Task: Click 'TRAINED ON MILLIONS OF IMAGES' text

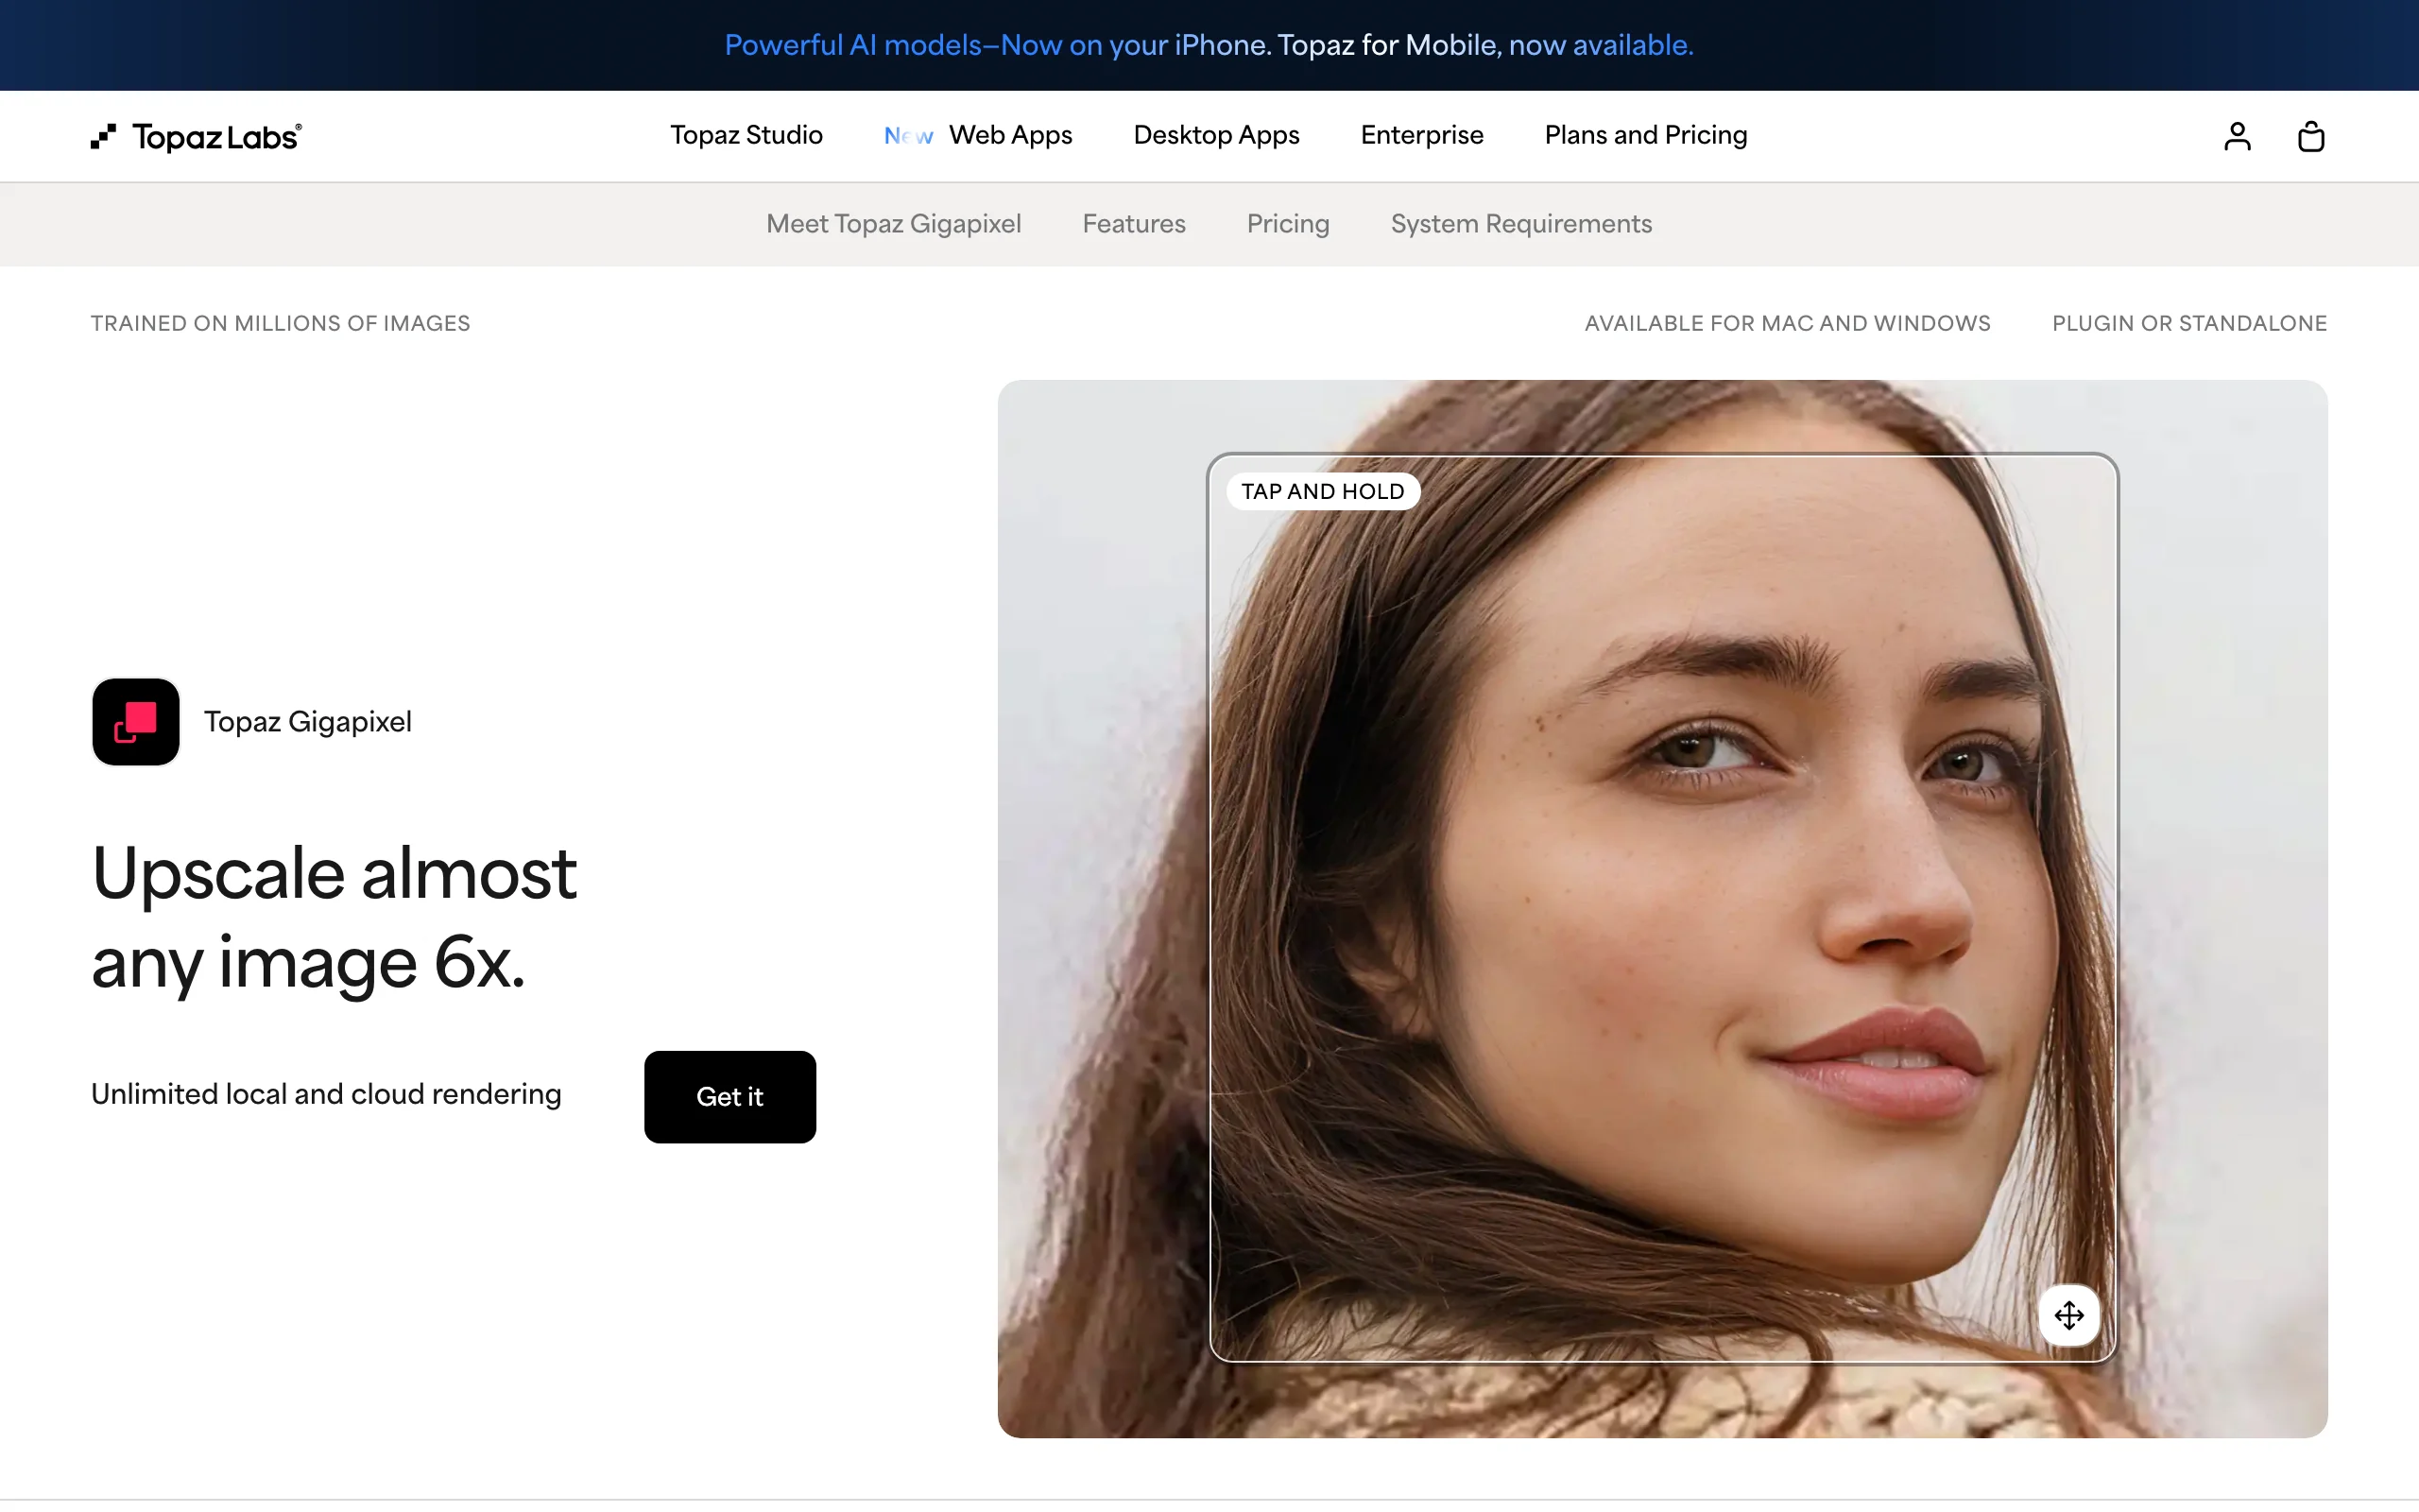Action: [x=280, y=323]
